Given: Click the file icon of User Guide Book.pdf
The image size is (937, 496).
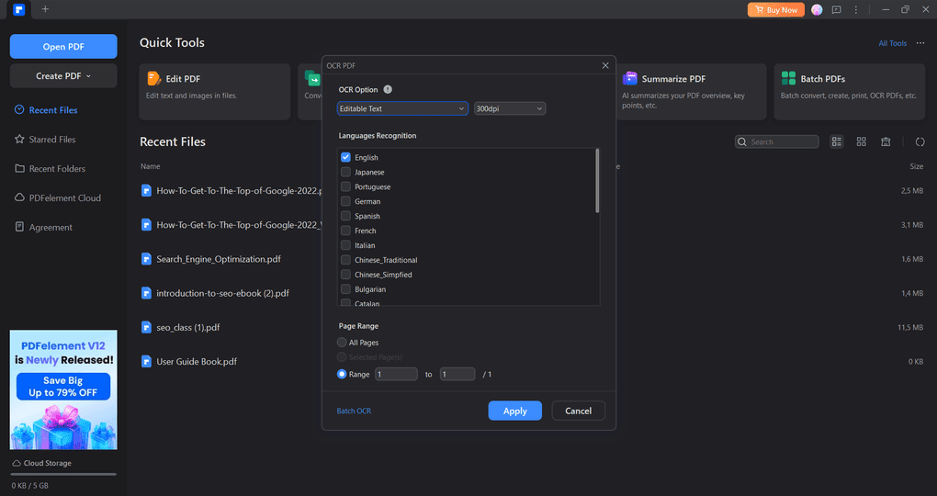Looking at the screenshot, I should 146,361.
